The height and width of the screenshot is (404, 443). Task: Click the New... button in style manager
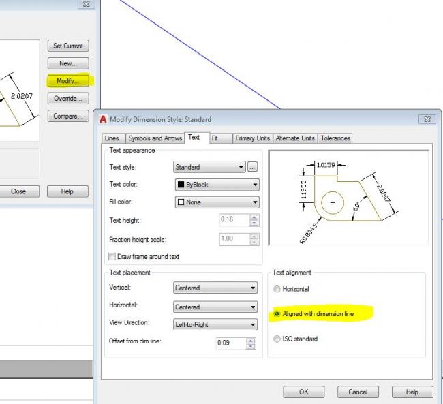click(68, 63)
